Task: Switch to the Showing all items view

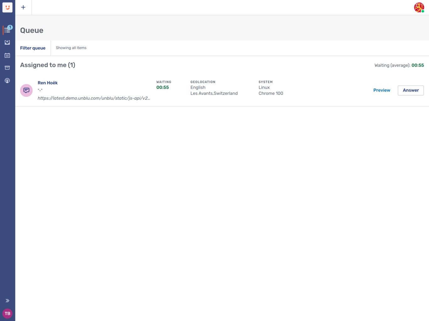Action: tap(71, 48)
